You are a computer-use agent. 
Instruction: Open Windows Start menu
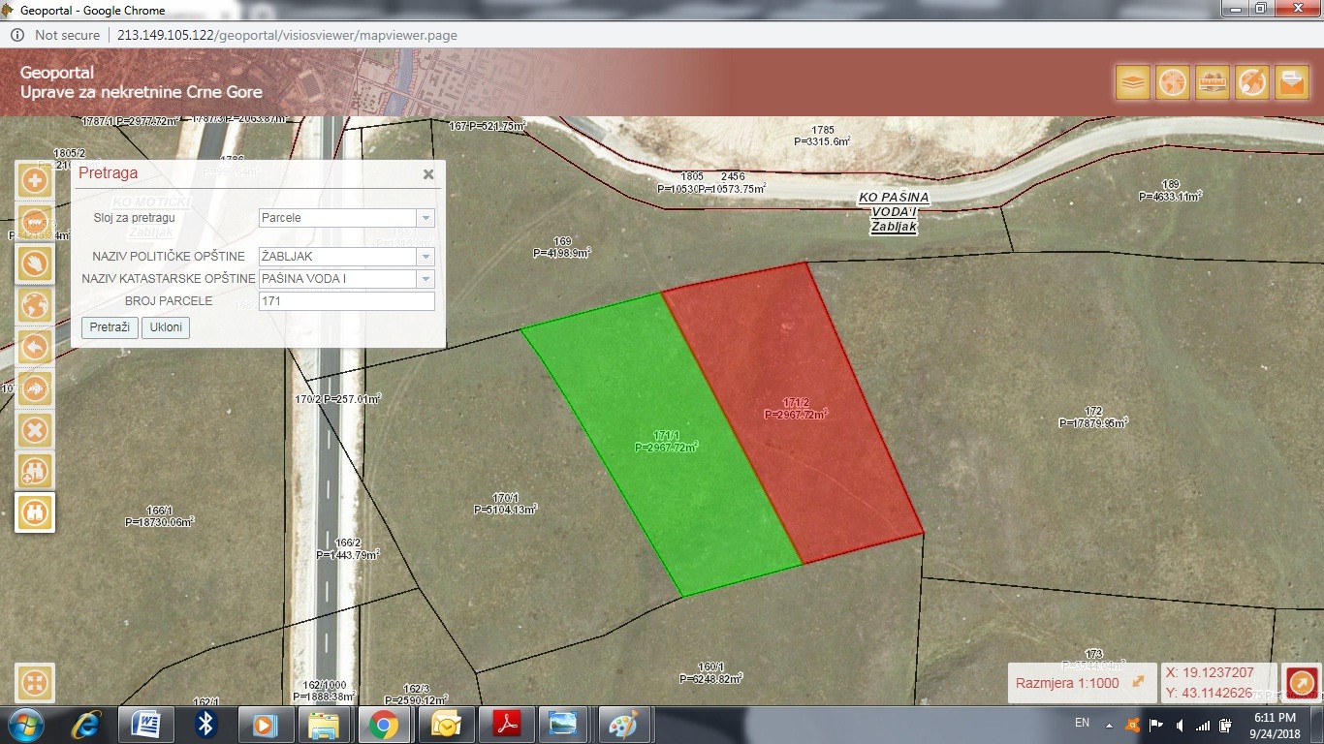pos(24,725)
